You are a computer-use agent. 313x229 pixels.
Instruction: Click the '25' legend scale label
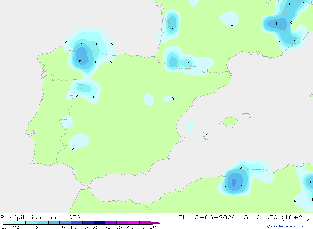coord(96,227)
